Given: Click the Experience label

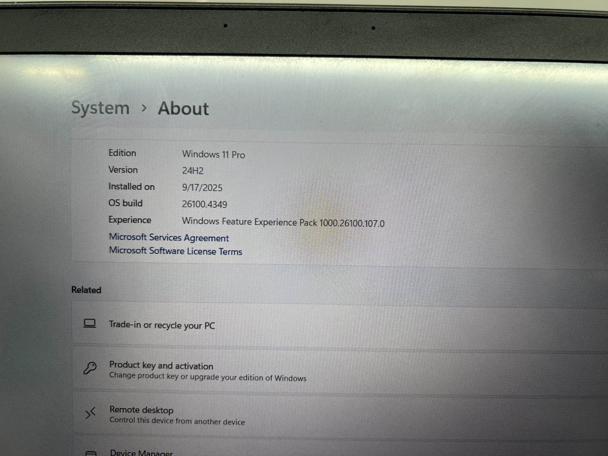Looking at the screenshot, I should coord(130,220).
